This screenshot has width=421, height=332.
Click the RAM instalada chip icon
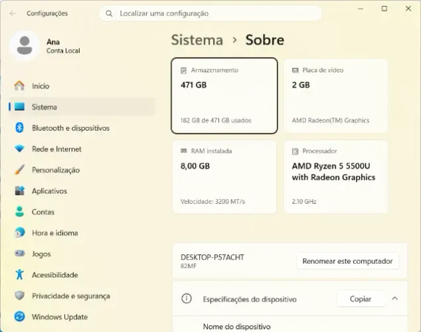click(184, 151)
